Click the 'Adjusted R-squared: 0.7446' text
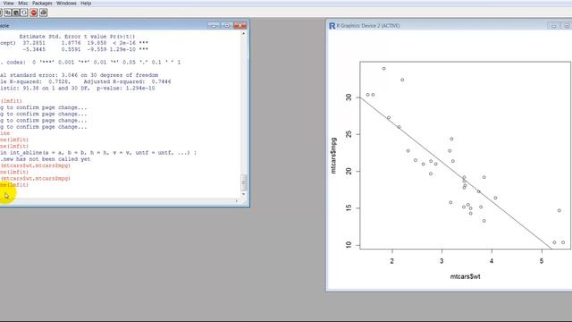 pyautogui.click(x=127, y=81)
